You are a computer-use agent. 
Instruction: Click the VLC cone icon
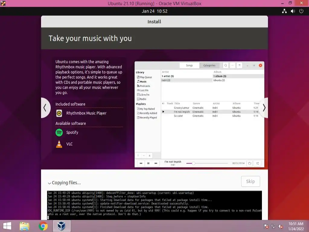point(59,144)
